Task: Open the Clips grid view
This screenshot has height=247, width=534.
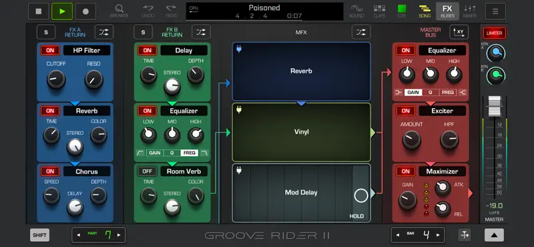Action: coord(379,11)
